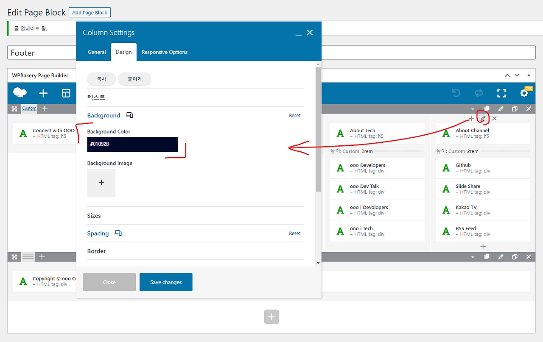Reset the Background settings
The height and width of the screenshot is (342, 543).
click(x=295, y=115)
